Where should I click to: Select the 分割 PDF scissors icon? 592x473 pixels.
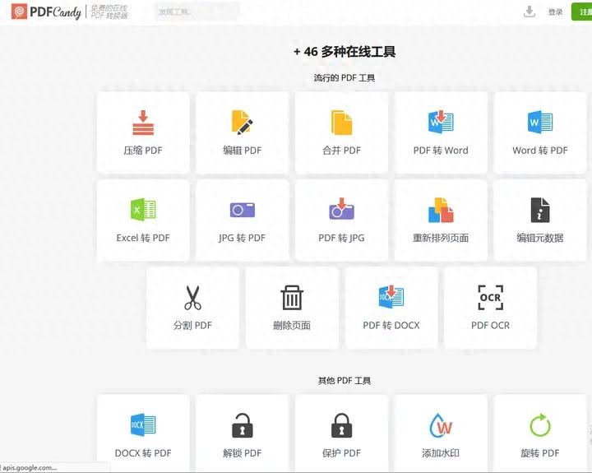tap(192, 298)
